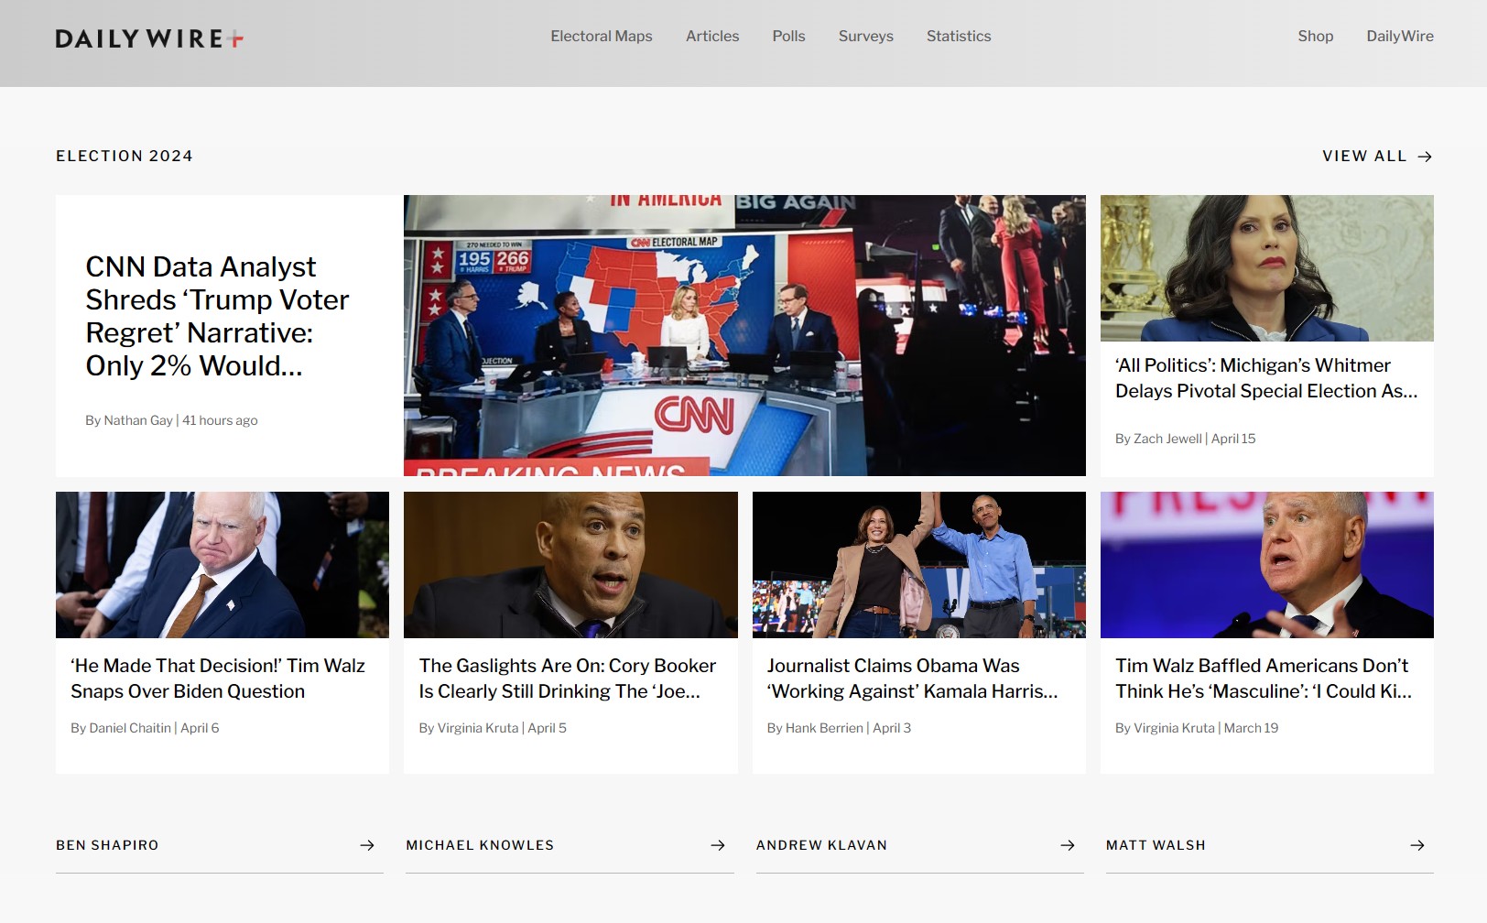Image resolution: width=1487 pixels, height=923 pixels.
Task: Go to the Polls section
Action: (788, 37)
